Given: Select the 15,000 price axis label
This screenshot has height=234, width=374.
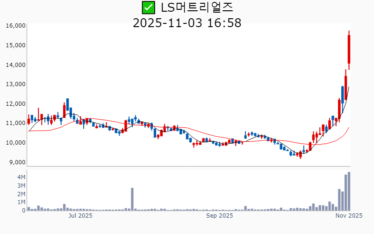Looking at the screenshot, I should point(15,45).
